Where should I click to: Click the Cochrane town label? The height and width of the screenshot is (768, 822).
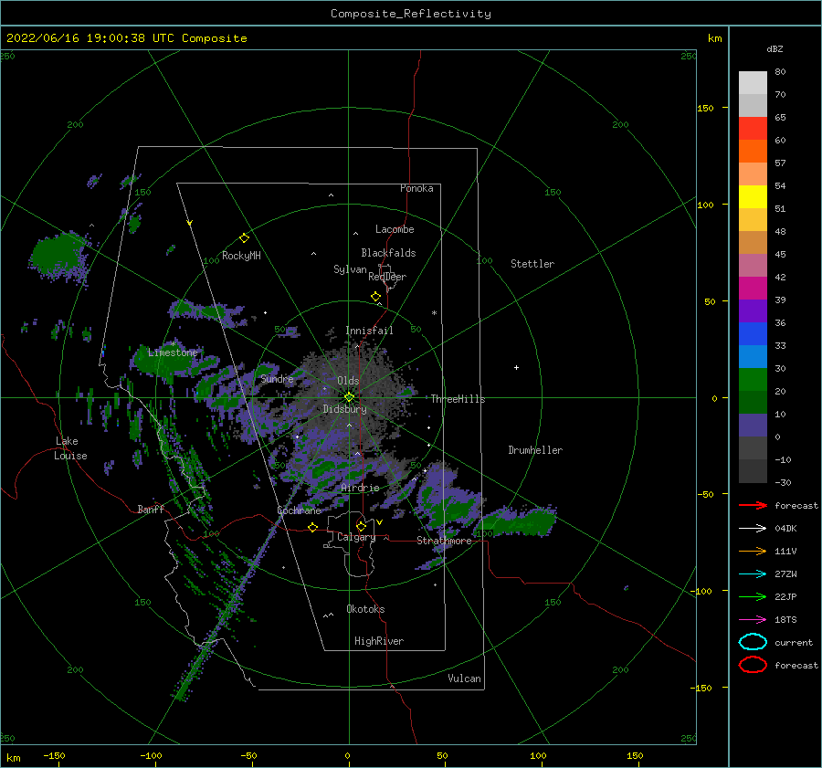coord(299,510)
